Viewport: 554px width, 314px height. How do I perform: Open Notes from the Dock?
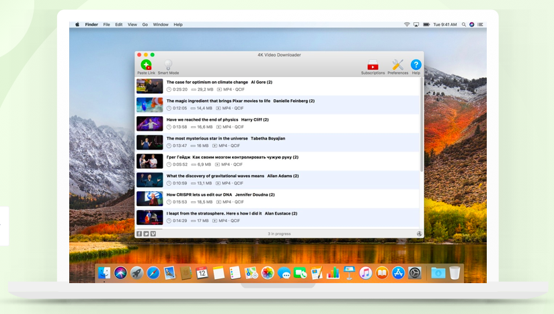(219, 273)
